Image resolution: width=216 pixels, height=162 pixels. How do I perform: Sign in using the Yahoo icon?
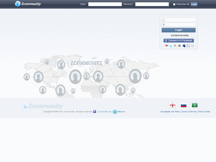click(x=166, y=46)
